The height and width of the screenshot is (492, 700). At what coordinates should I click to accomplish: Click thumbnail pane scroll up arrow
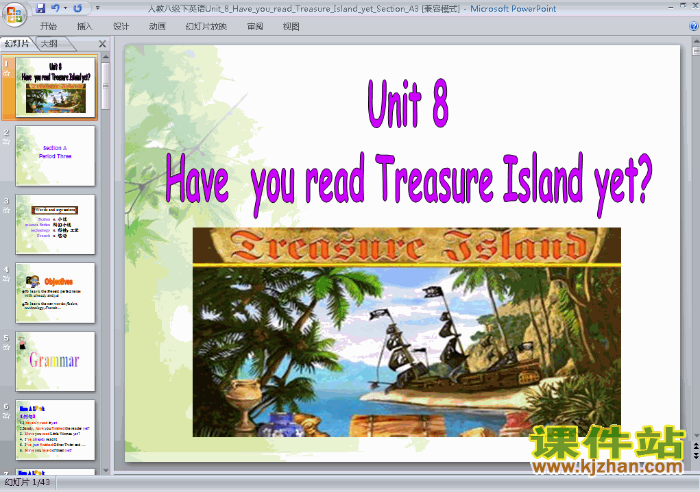point(106,57)
